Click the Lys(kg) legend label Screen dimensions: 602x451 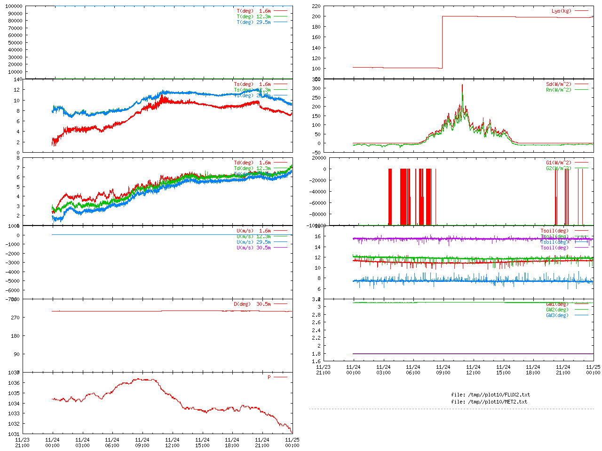tap(562, 11)
